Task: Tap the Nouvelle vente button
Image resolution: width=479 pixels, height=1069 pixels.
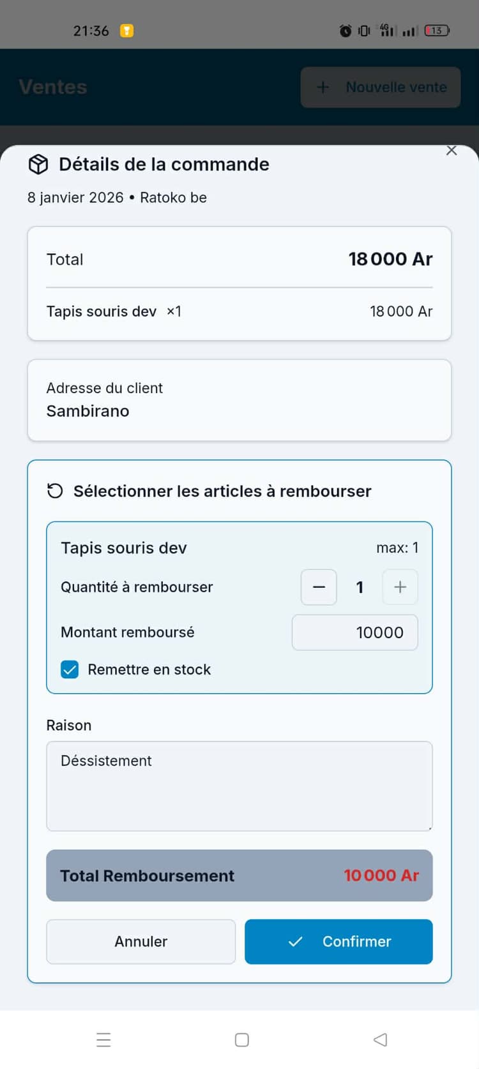Action: [x=381, y=87]
